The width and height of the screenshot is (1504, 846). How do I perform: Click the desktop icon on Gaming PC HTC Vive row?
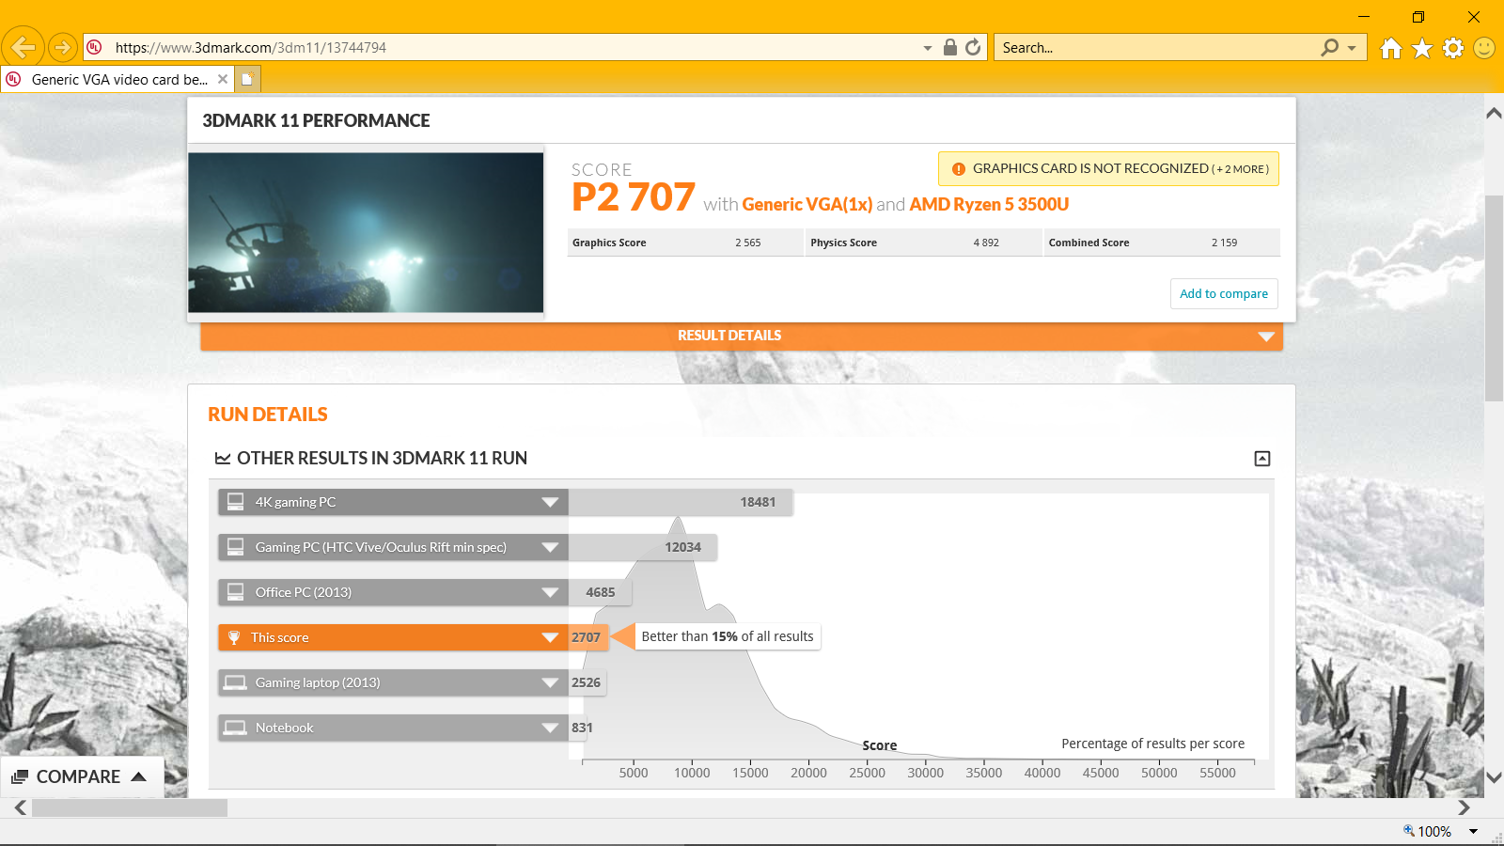coord(236,547)
